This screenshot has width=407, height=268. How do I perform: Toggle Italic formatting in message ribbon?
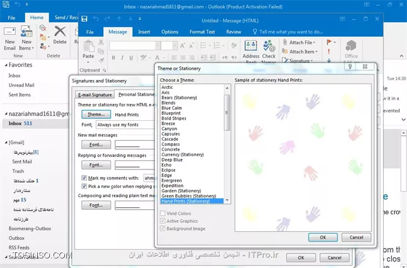(122, 58)
